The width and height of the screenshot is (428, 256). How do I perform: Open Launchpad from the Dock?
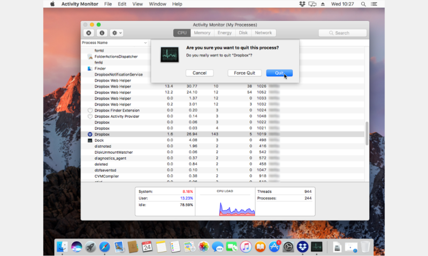90,247
